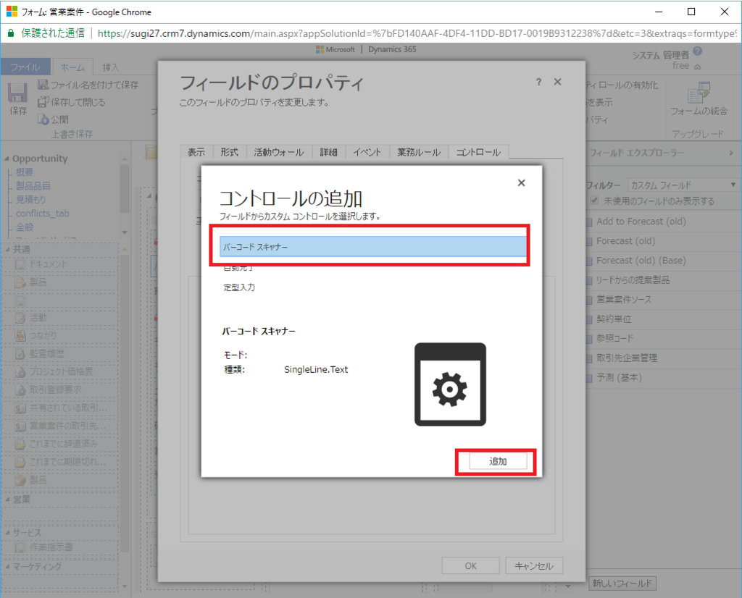Collapse the 共通 section
The height and width of the screenshot is (598, 742).
(x=7, y=248)
